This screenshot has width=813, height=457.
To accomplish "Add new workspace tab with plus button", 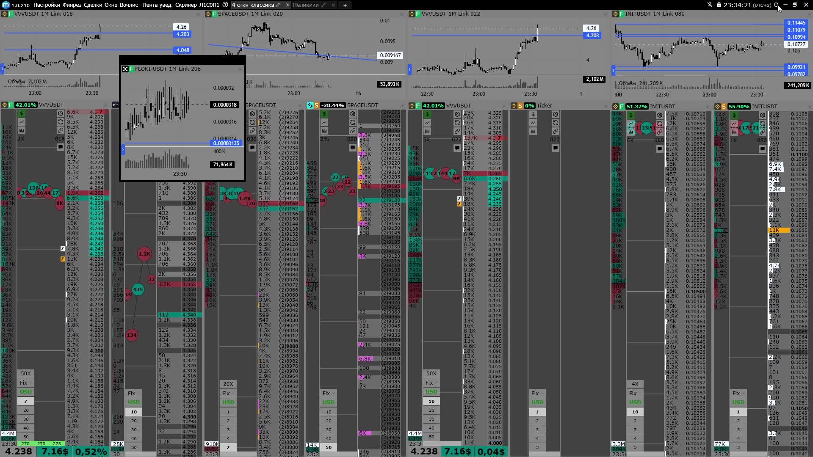I will pos(345,5).
